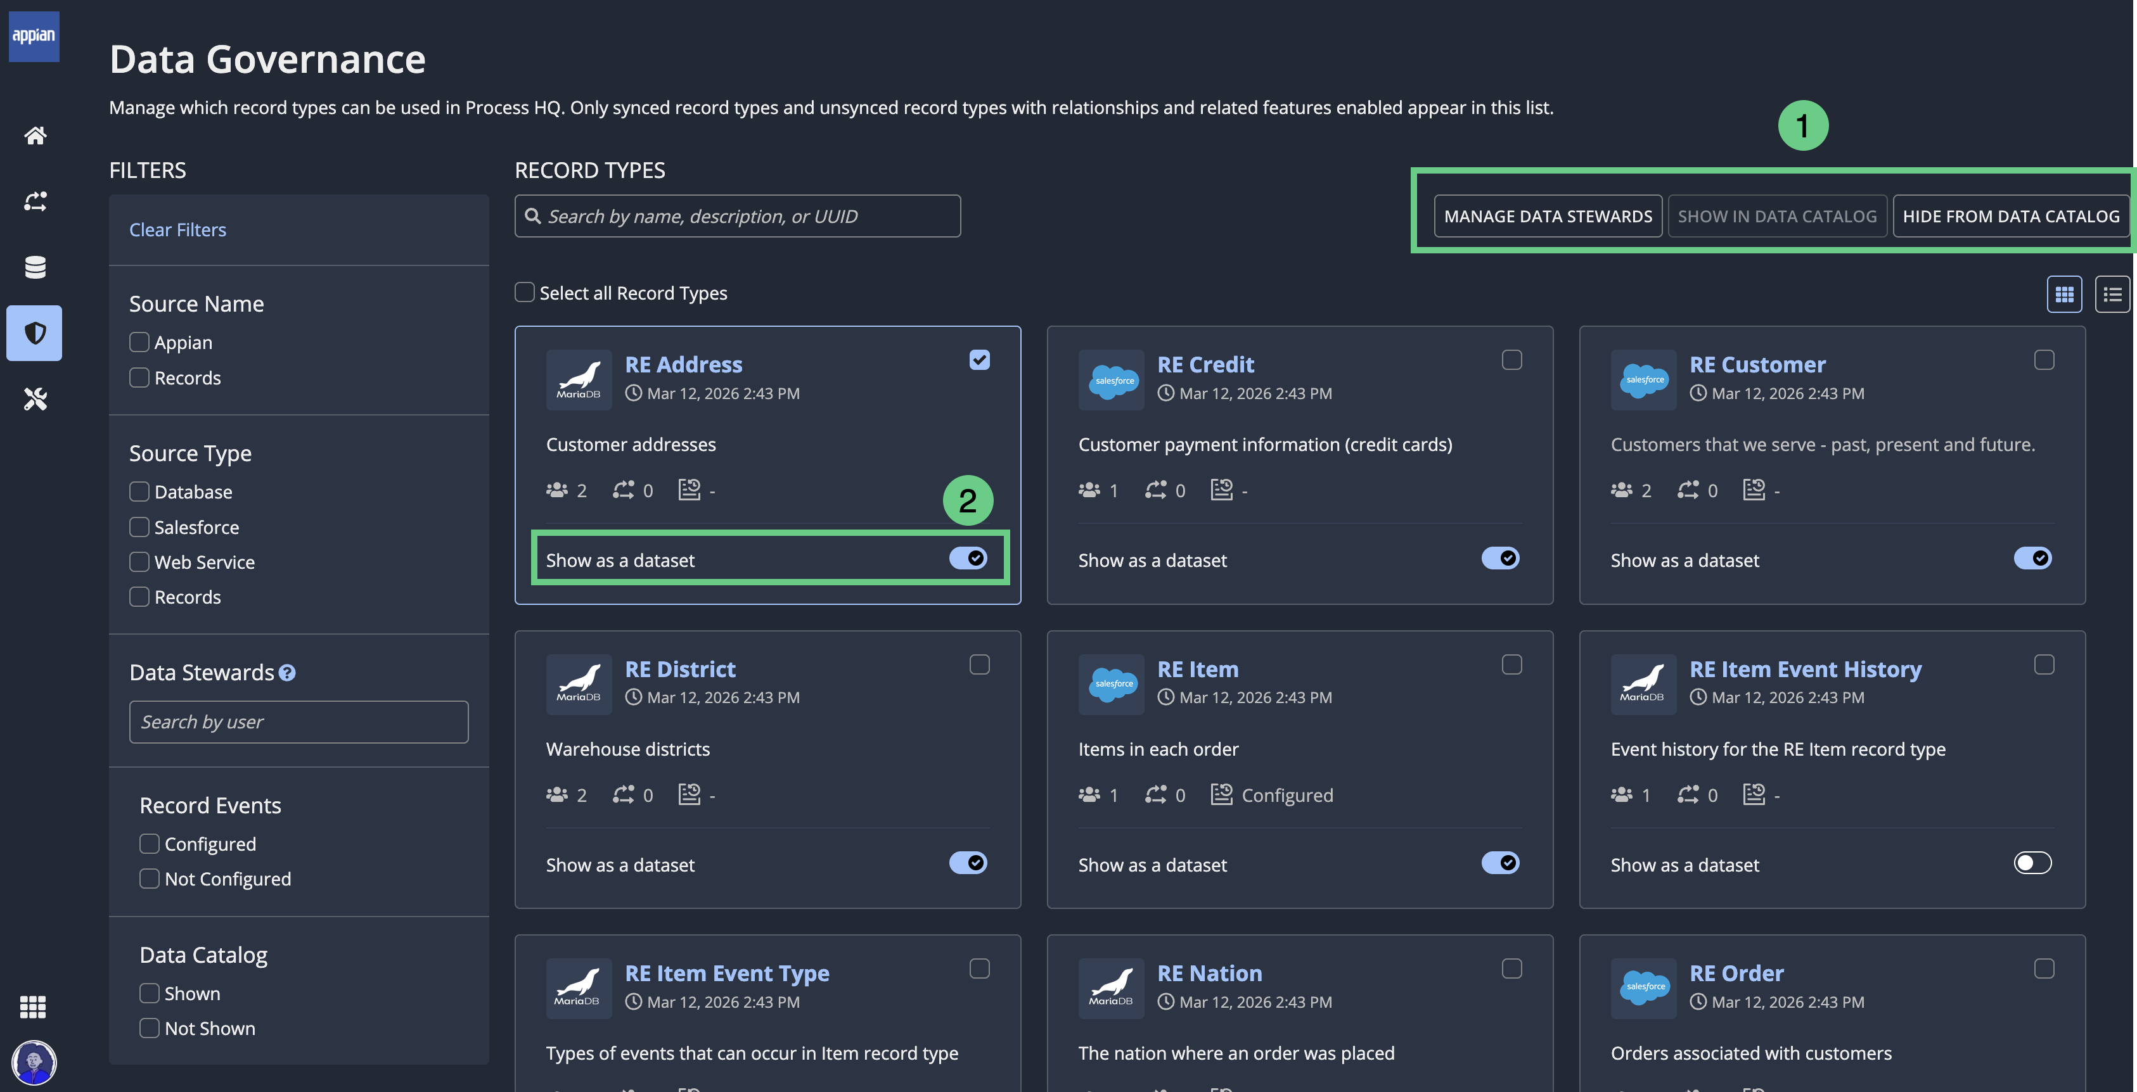Click the record events icon on RE Item card
The width and height of the screenshot is (2137, 1092).
point(1221,794)
